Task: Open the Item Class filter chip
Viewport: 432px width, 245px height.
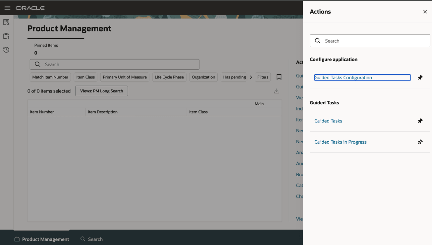Action: coord(85,77)
